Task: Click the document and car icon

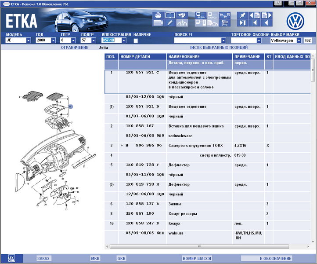Action: point(213,23)
